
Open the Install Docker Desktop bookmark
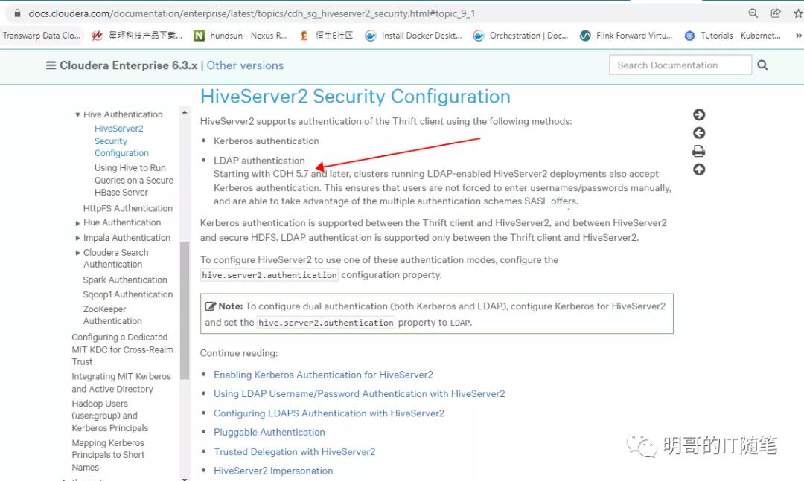point(413,36)
